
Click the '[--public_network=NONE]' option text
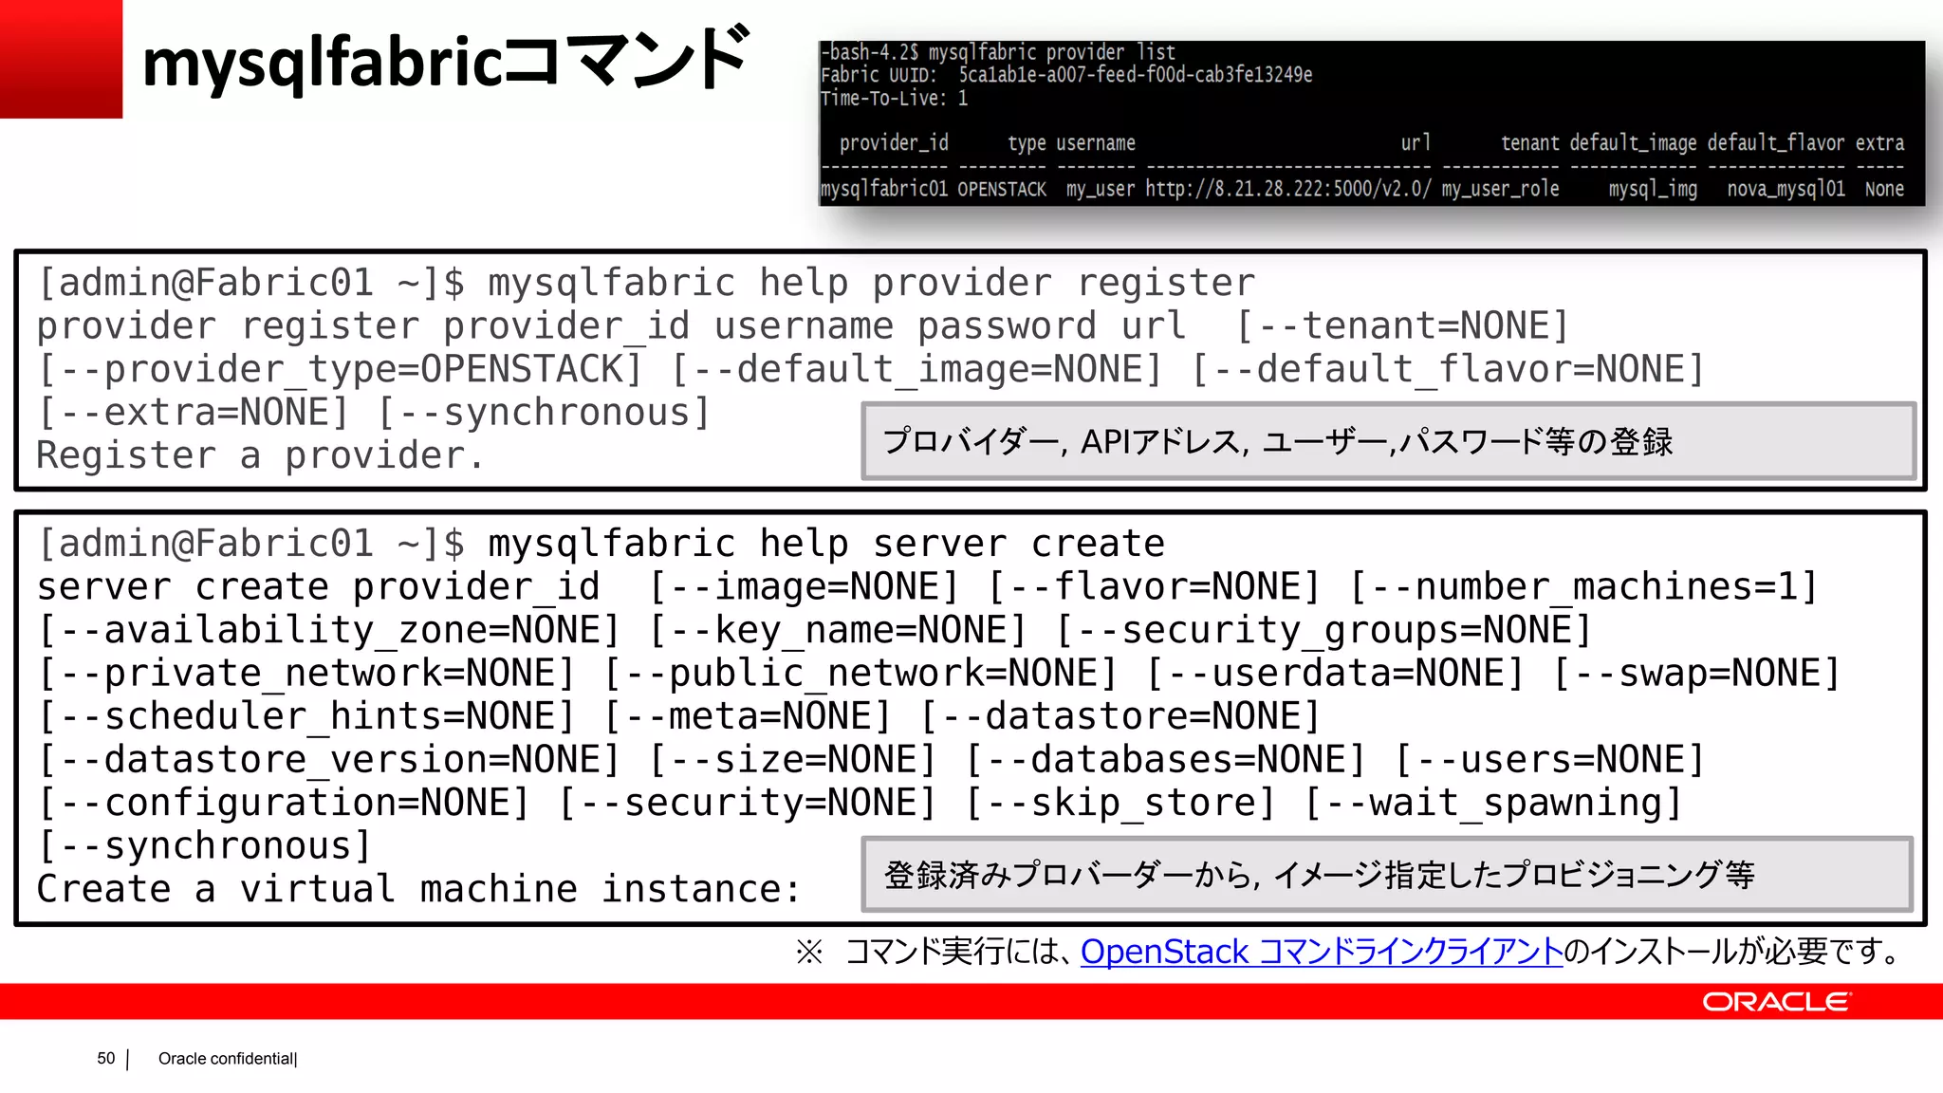(860, 673)
